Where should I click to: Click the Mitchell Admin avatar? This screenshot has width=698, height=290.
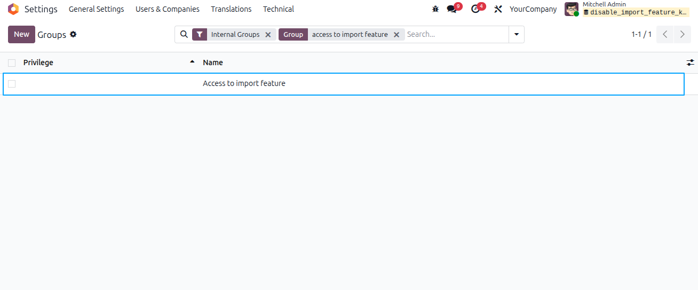[572, 9]
